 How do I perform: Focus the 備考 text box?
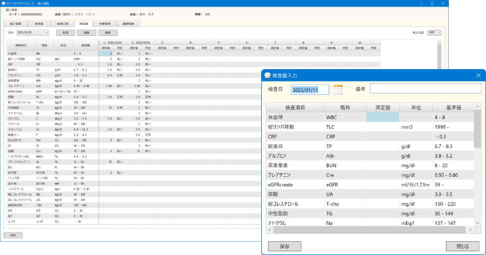pyautogui.click(x=425, y=89)
